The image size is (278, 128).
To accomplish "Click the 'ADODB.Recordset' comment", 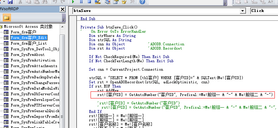I will click(x=165, y=49).
